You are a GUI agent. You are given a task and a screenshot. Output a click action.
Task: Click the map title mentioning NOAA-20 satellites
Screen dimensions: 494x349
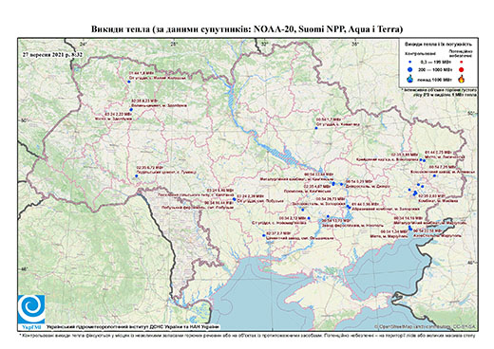pos(247,29)
